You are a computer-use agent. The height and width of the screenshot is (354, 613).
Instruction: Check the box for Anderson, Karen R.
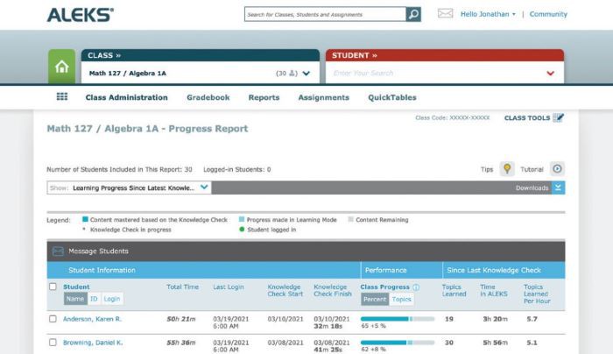[x=53, y=319]
